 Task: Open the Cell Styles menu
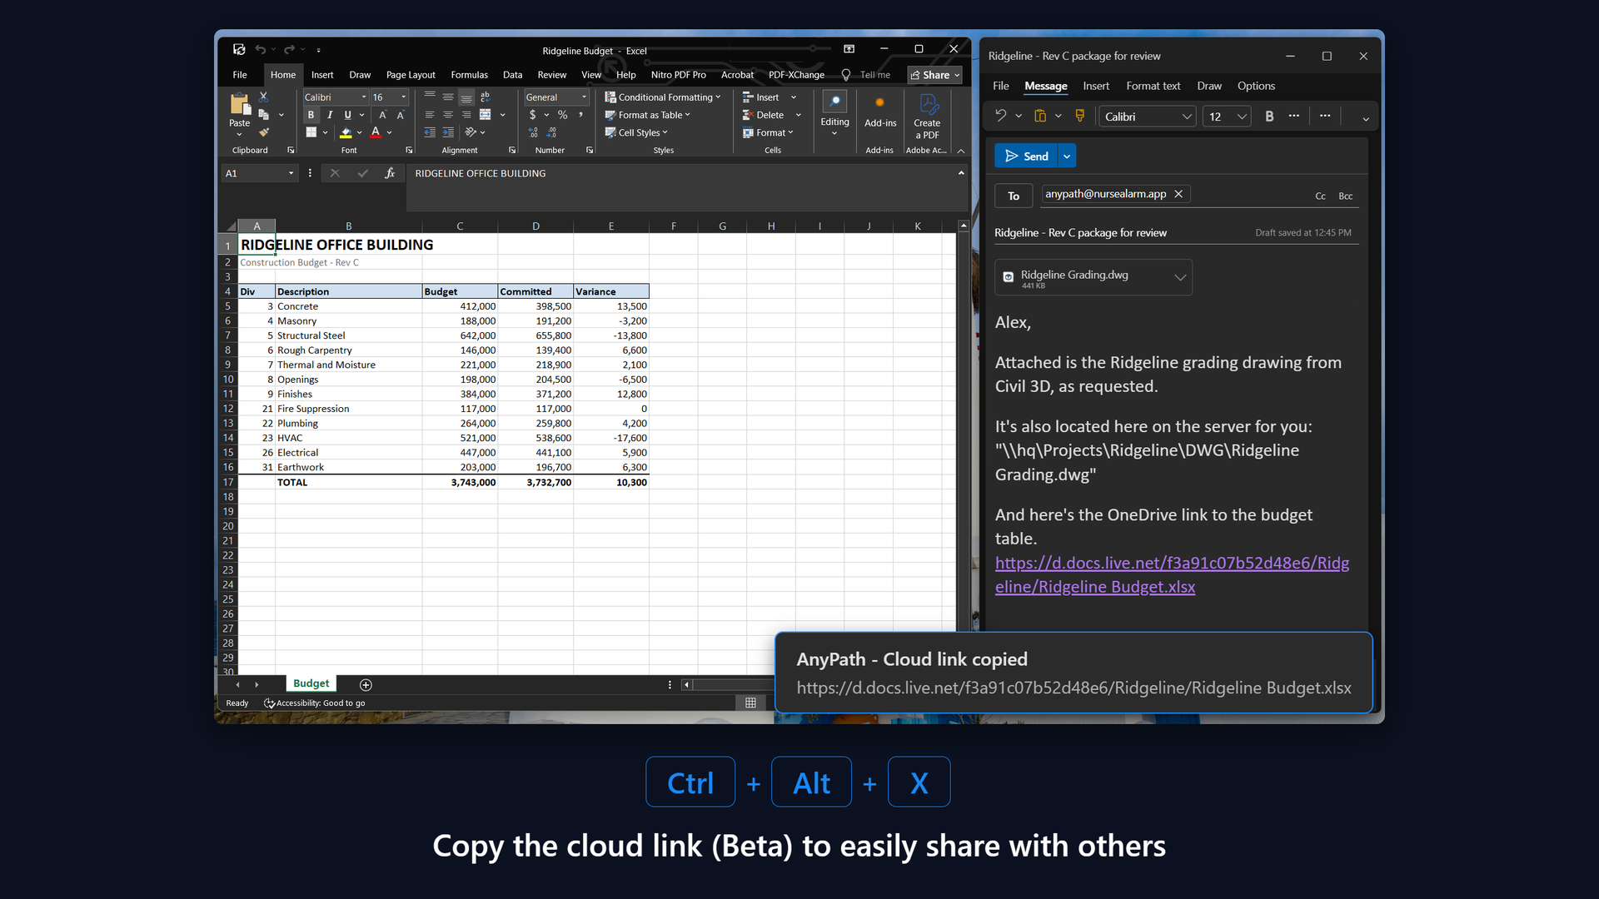(636, 132)
